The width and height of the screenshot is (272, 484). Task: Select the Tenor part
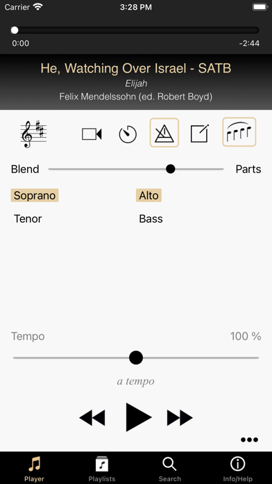pos(28,219)
